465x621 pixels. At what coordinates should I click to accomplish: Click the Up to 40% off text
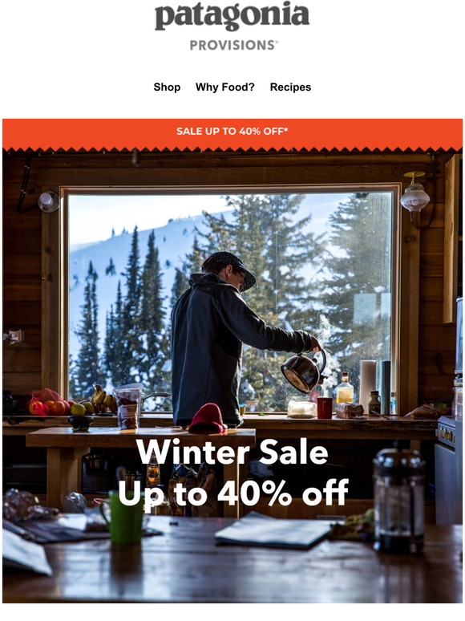point(233,493)
